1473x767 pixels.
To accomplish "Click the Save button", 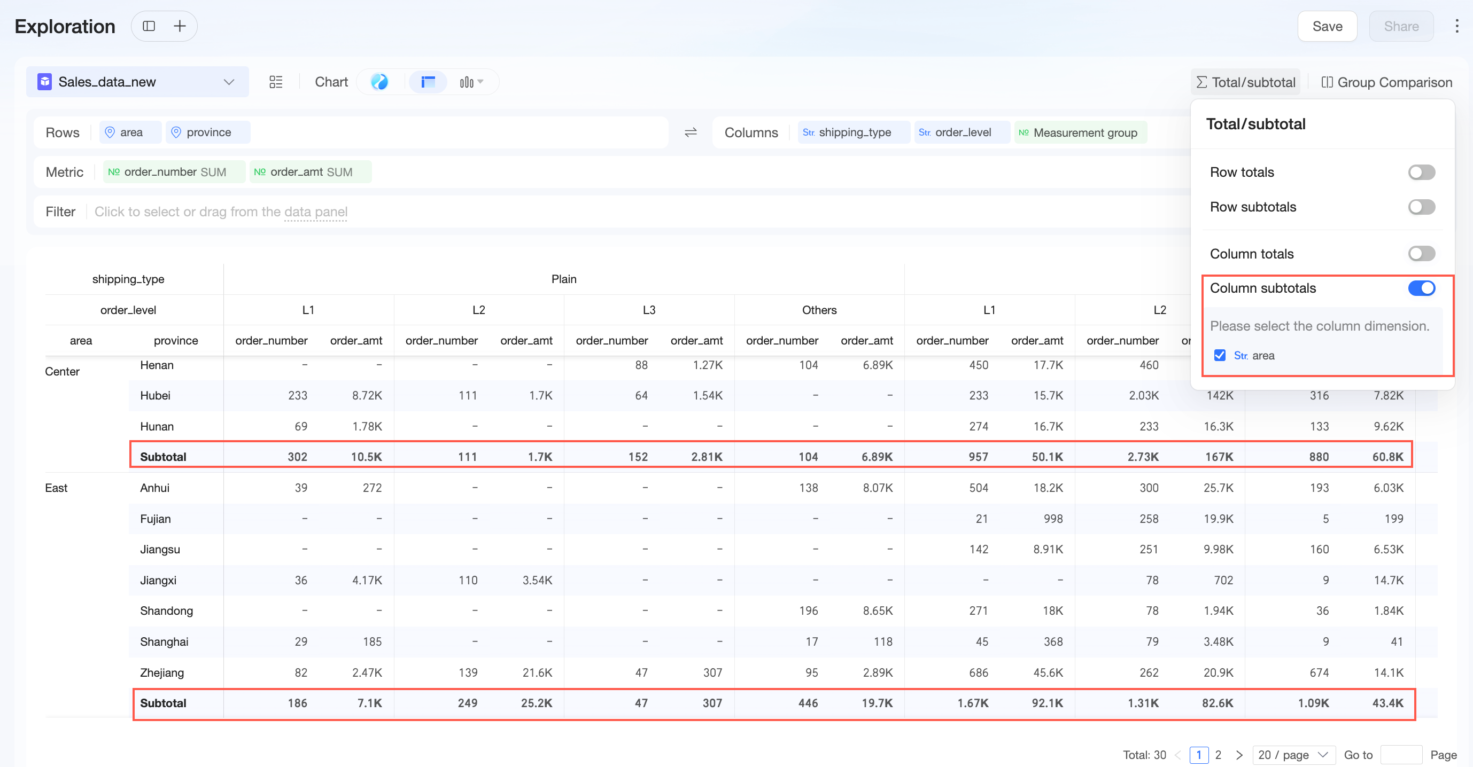I will [1327, 26].
